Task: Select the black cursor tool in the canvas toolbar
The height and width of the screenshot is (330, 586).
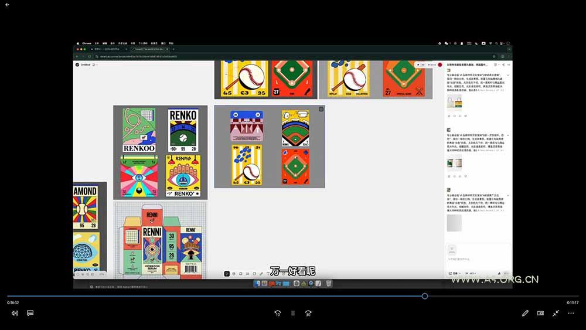Action: (x=226, y=274)
